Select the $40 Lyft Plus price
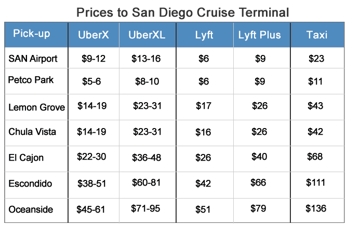Image resolution: width=347 pixels, height=225 pixels. point(260,157)
